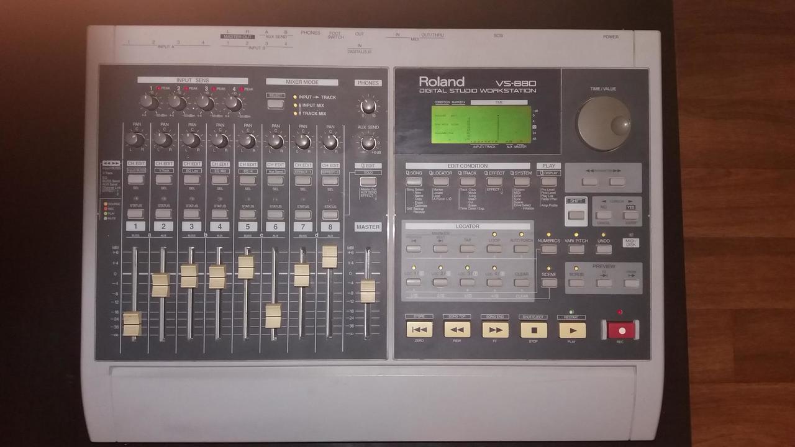795x447 pixels.
Task: Start playback with the PLAY button
Action: (572, 330)
